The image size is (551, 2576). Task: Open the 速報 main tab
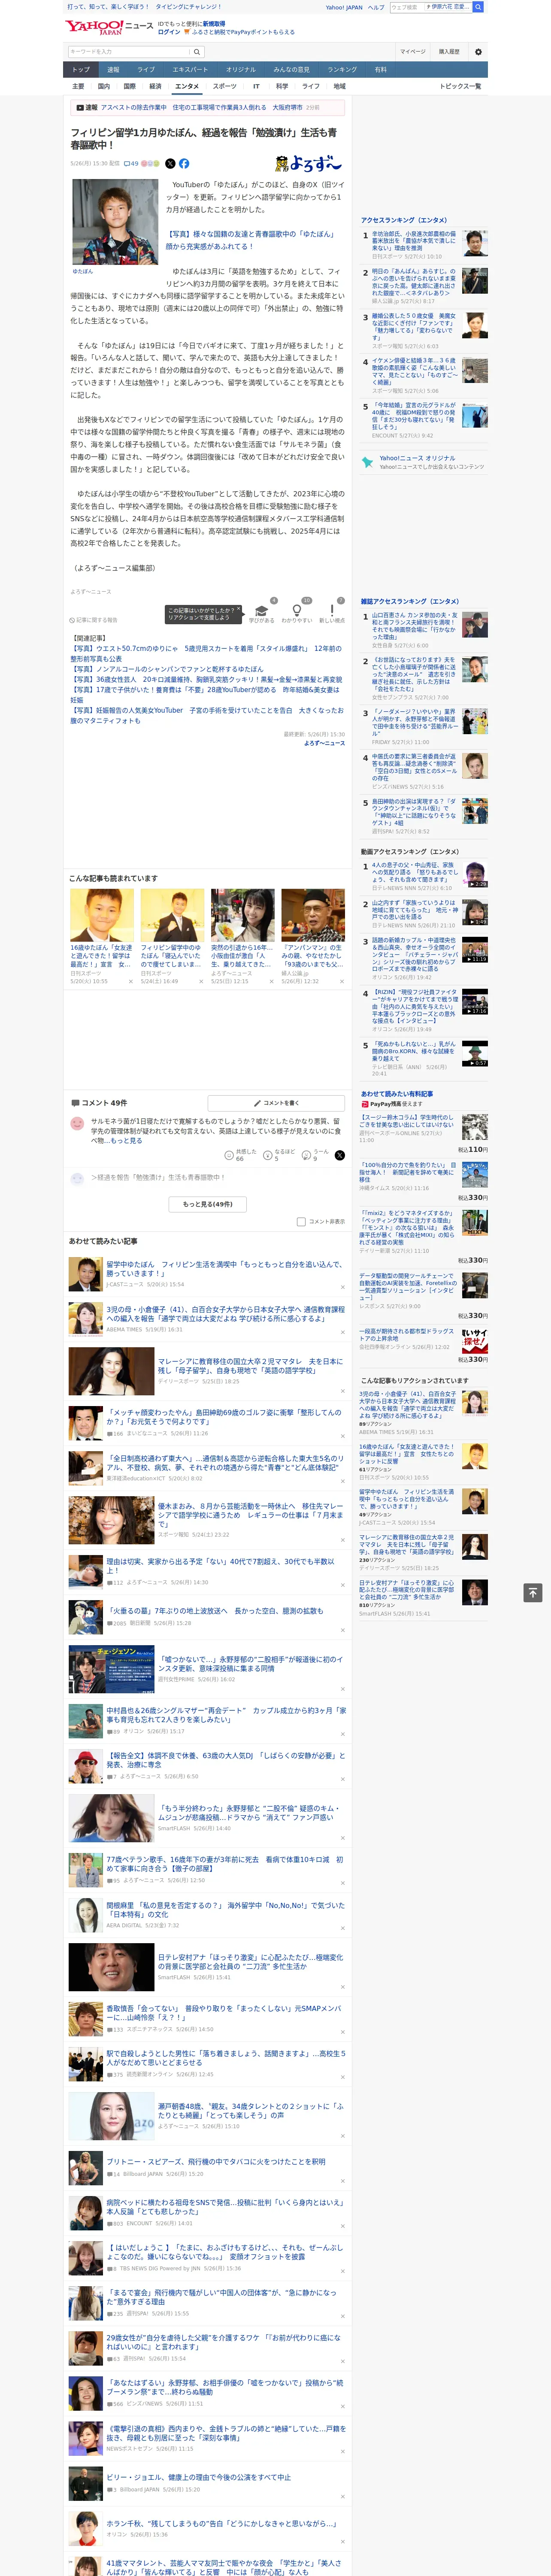click(113, 70)
